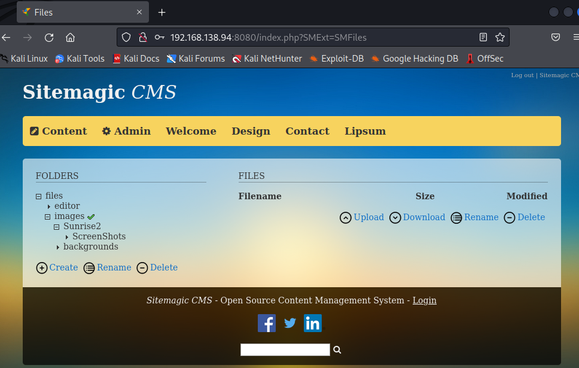Viewport: 579px width, 368px height.
Task: Close the Files tab
Action: [139, 12]
